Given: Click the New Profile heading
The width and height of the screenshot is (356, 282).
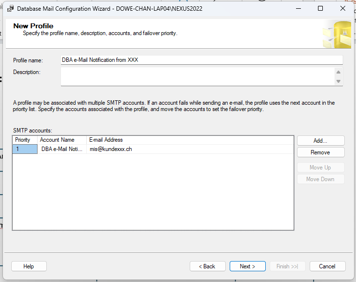Looking at the screenshot, I should 33,26.
